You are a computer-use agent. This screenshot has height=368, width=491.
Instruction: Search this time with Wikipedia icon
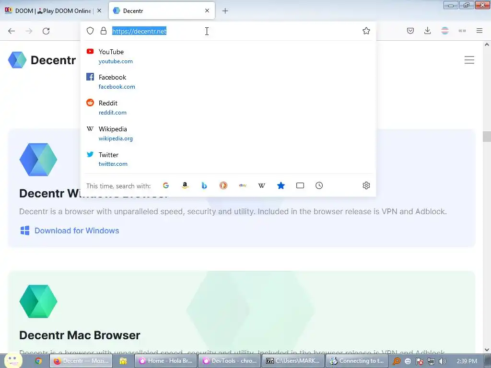(x=262, y=185)
